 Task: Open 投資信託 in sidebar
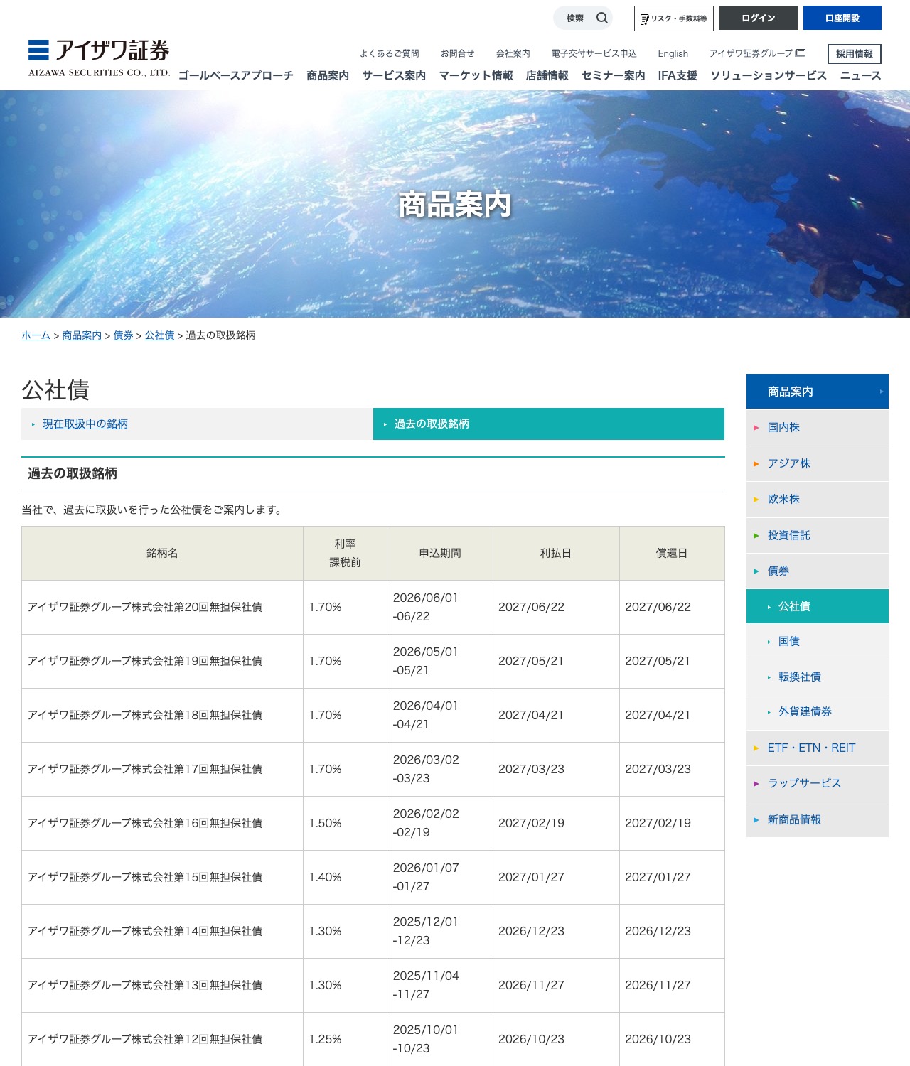pyautogui.click(x=818, y=535)
